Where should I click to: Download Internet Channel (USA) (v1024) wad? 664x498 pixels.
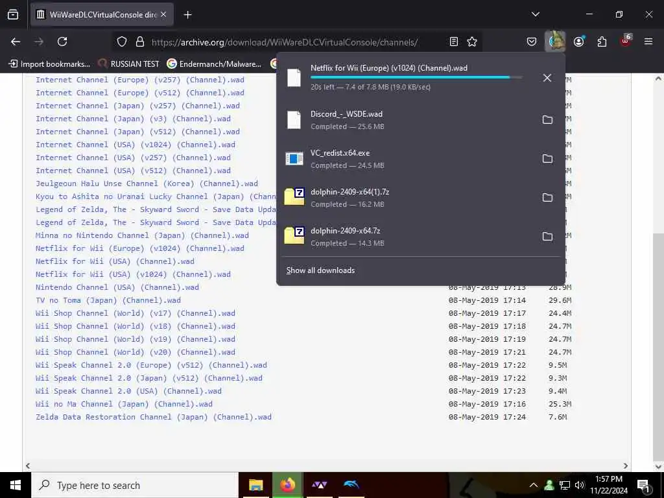136,145
